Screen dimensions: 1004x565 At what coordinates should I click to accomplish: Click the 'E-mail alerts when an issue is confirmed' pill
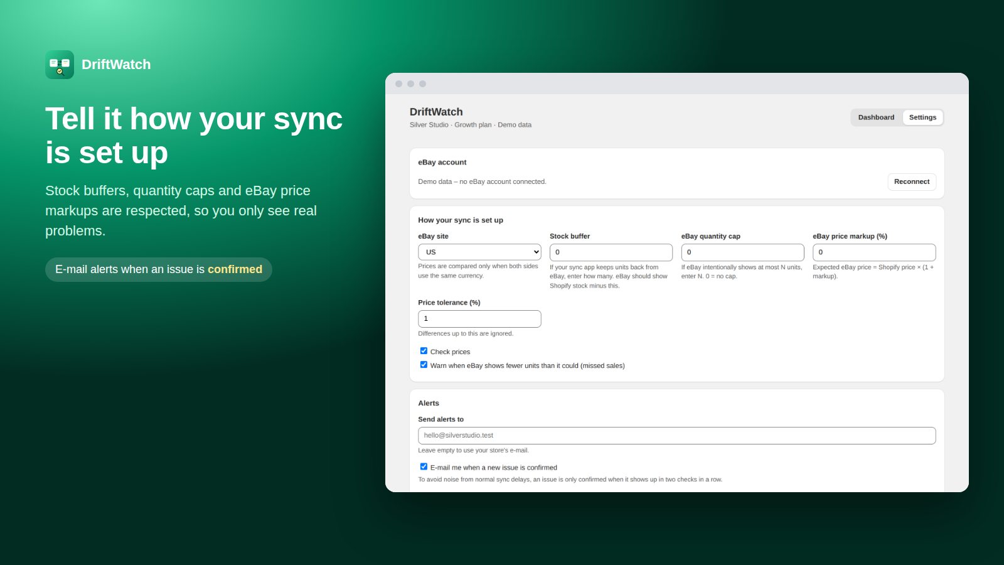pos(159,269)
